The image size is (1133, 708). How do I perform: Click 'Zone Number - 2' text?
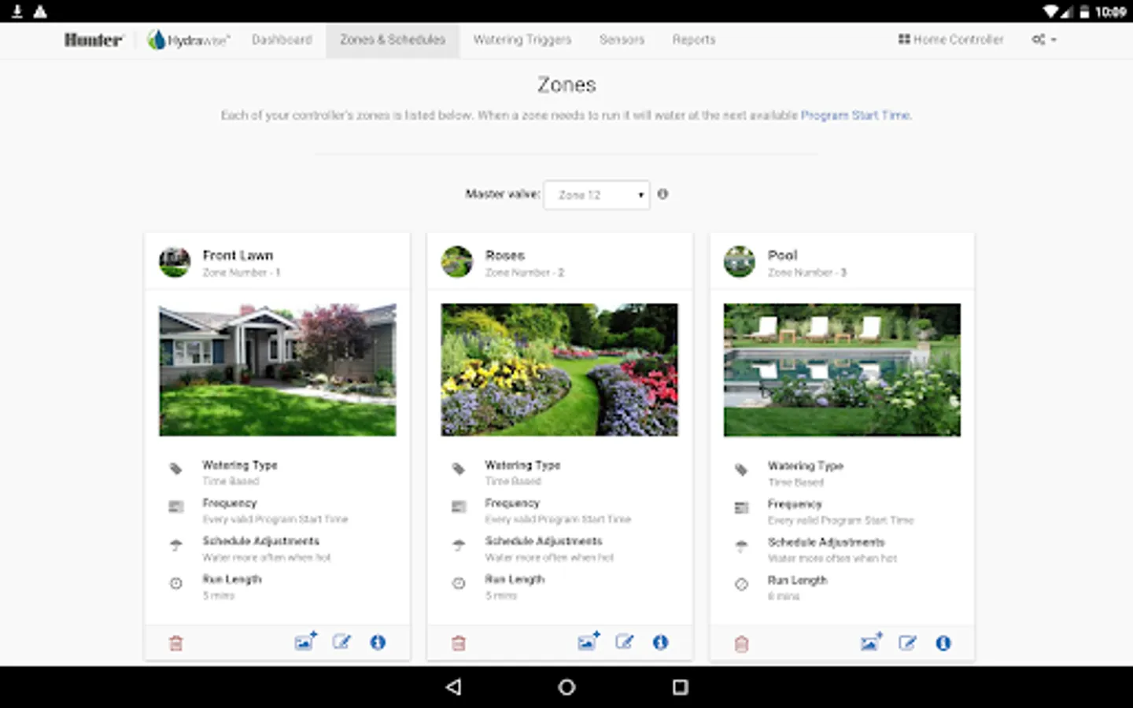click(525, 273)
